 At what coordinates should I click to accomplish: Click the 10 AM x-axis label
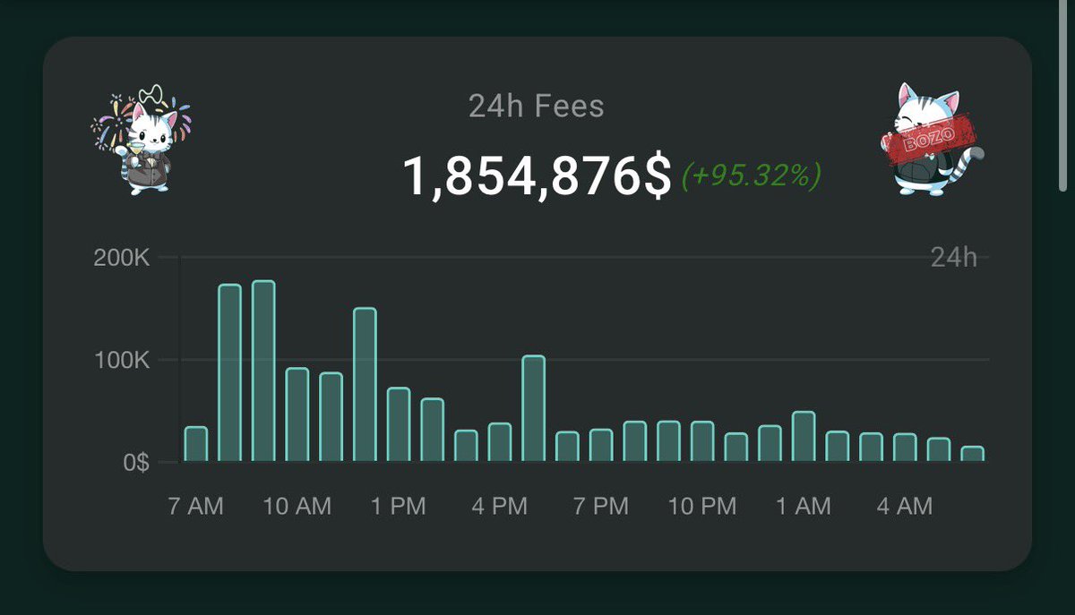(x=297, y=507)
